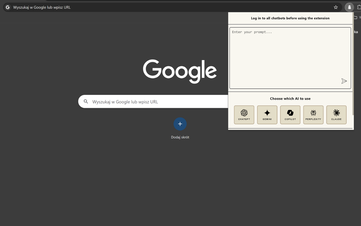Focus the address bar 'Wyszukaj w Google lub wpisz URL'

point(172,7)
